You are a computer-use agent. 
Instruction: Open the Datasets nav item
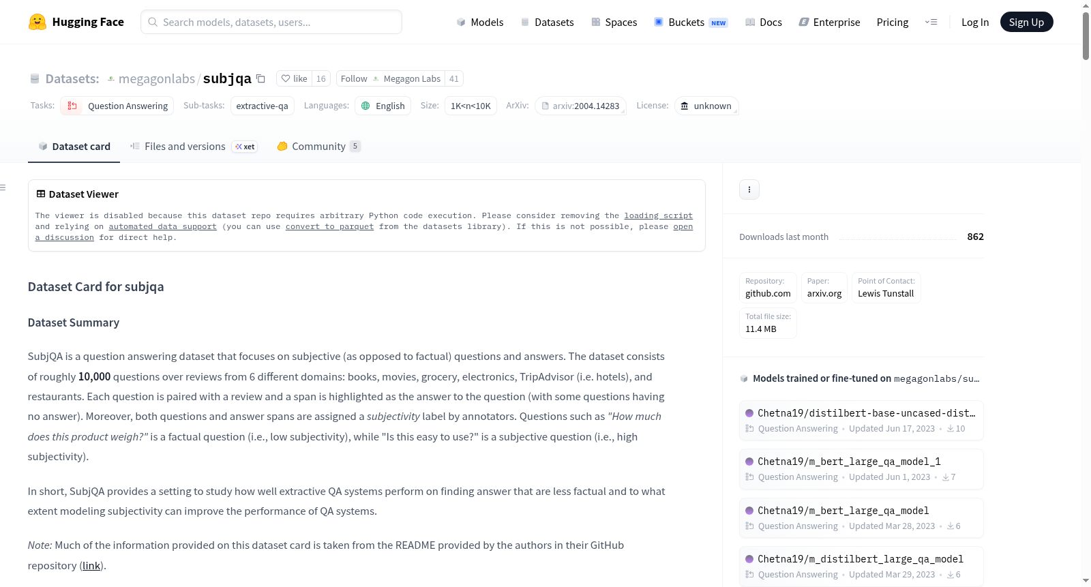pos(548,22)
